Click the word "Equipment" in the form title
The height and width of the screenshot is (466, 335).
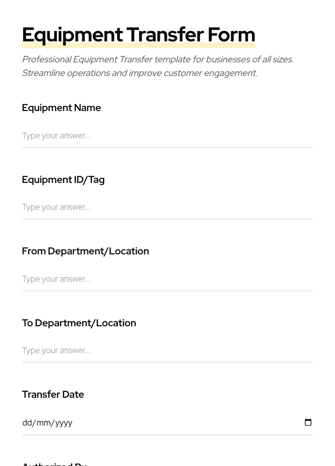(x=72, y=35)
